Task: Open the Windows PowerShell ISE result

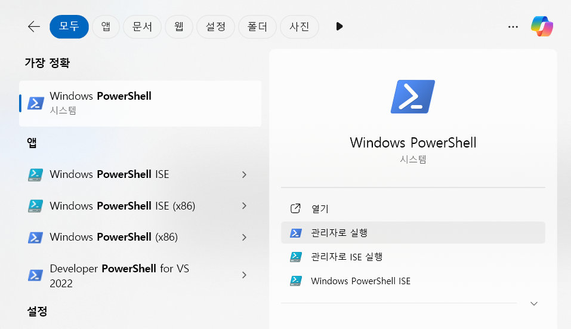Action: coord(140,174)
